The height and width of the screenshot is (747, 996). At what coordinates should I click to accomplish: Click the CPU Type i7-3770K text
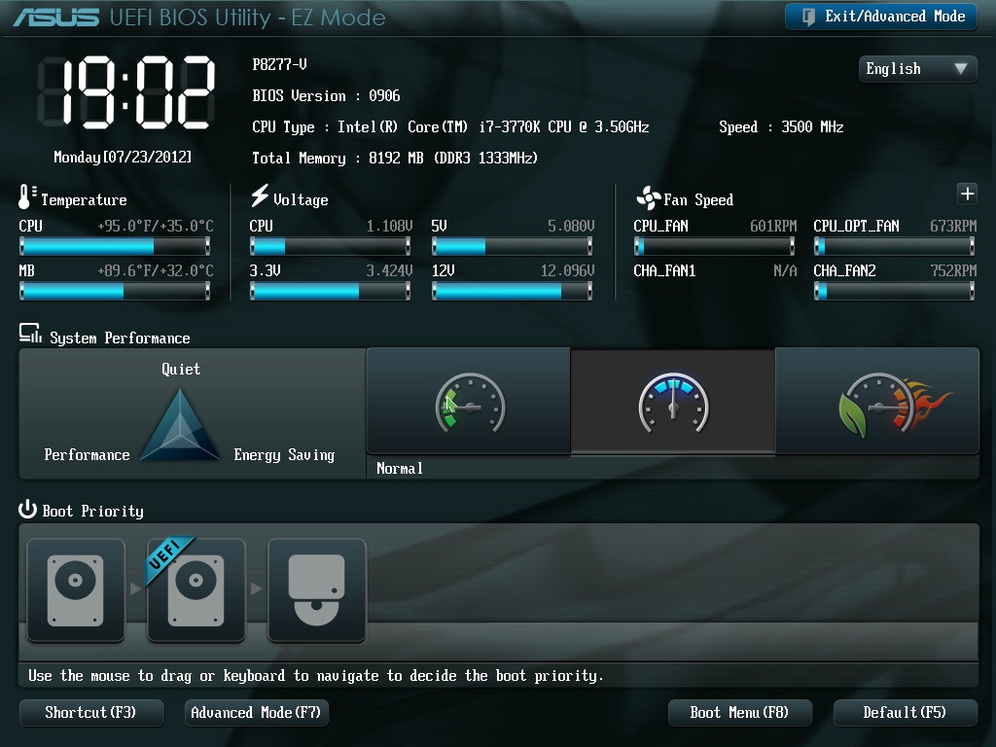pyautogui.click(x=450, y=127)
